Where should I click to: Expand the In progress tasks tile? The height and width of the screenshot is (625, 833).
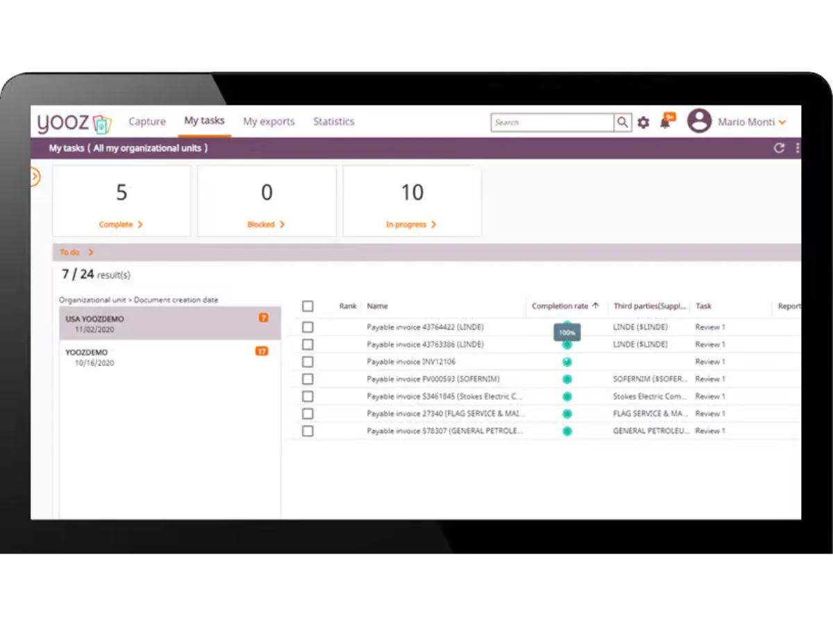(411, 224)
